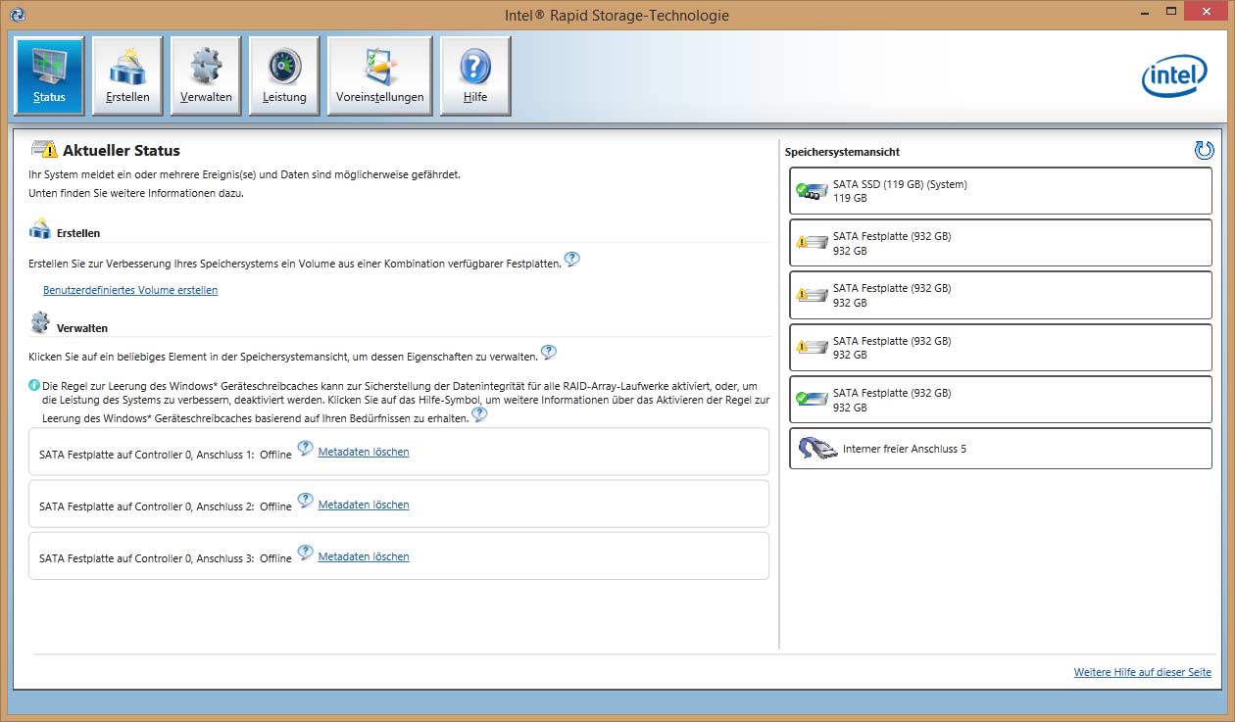The image size is (1235, 722).
Task: Click the Intel logo
Action: (x=1174, y=75)
